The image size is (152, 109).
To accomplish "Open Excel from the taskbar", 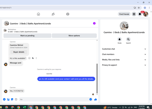I will tap(24, 107).
